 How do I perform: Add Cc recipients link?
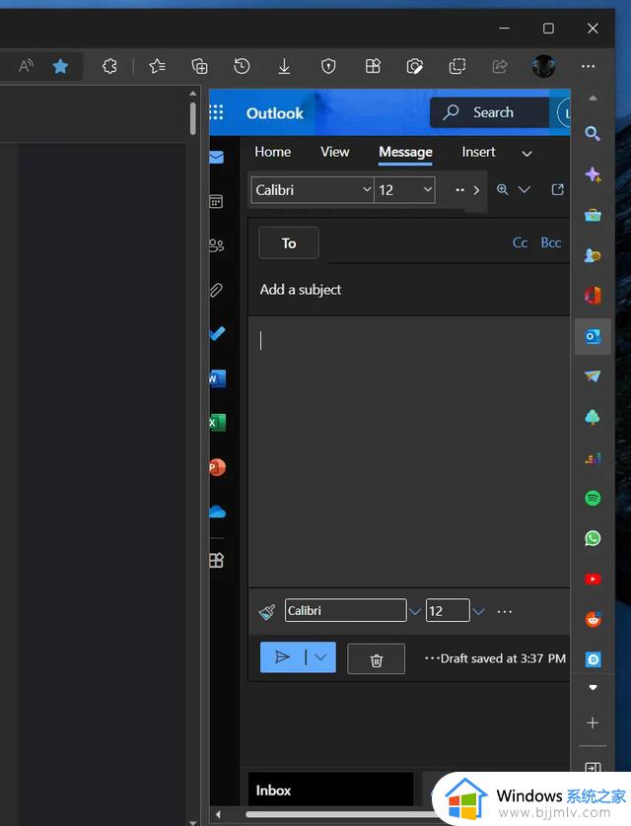coord(520,242)
